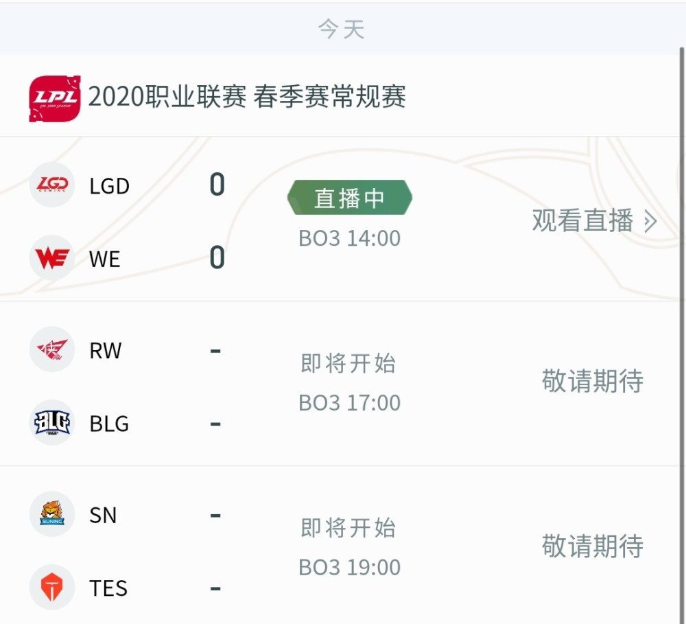Viewport: 686px width, 624px height.
Task: Select the 今天 date header
Action: pyautogui.click(x=341, y=30)
